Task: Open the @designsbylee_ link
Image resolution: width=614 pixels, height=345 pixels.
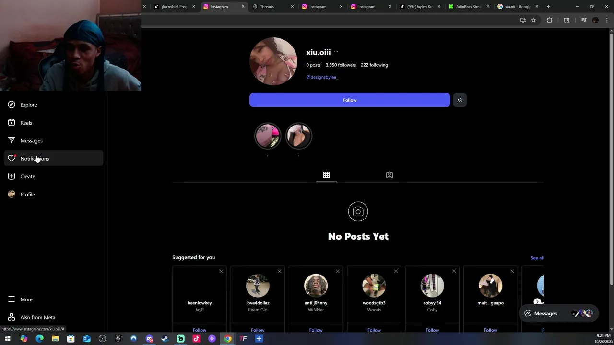Action: point(322,77)
